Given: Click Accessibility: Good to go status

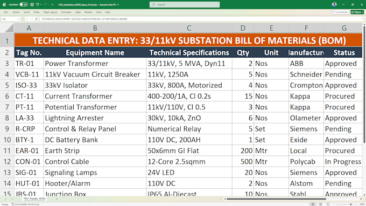Looking at the screenshot, I should [x=25, y=204].
